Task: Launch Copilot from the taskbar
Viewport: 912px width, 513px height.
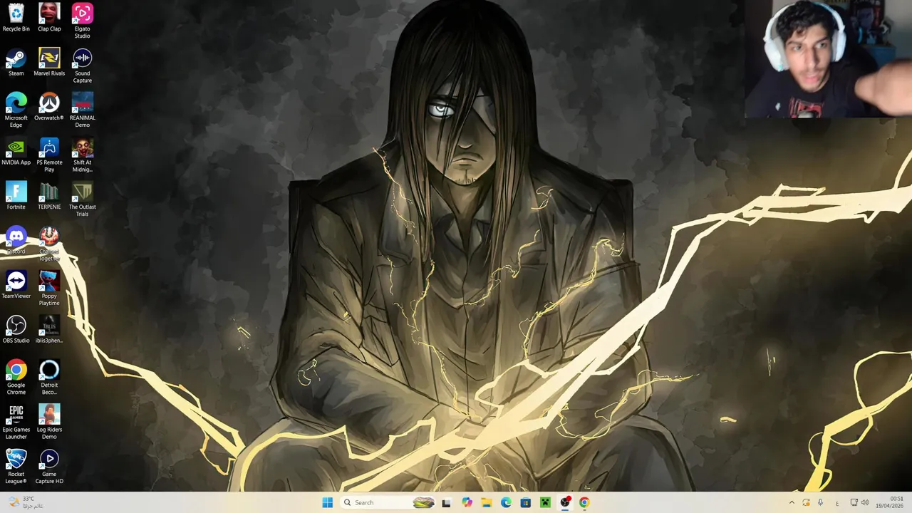Action: [x=467, y=502]
